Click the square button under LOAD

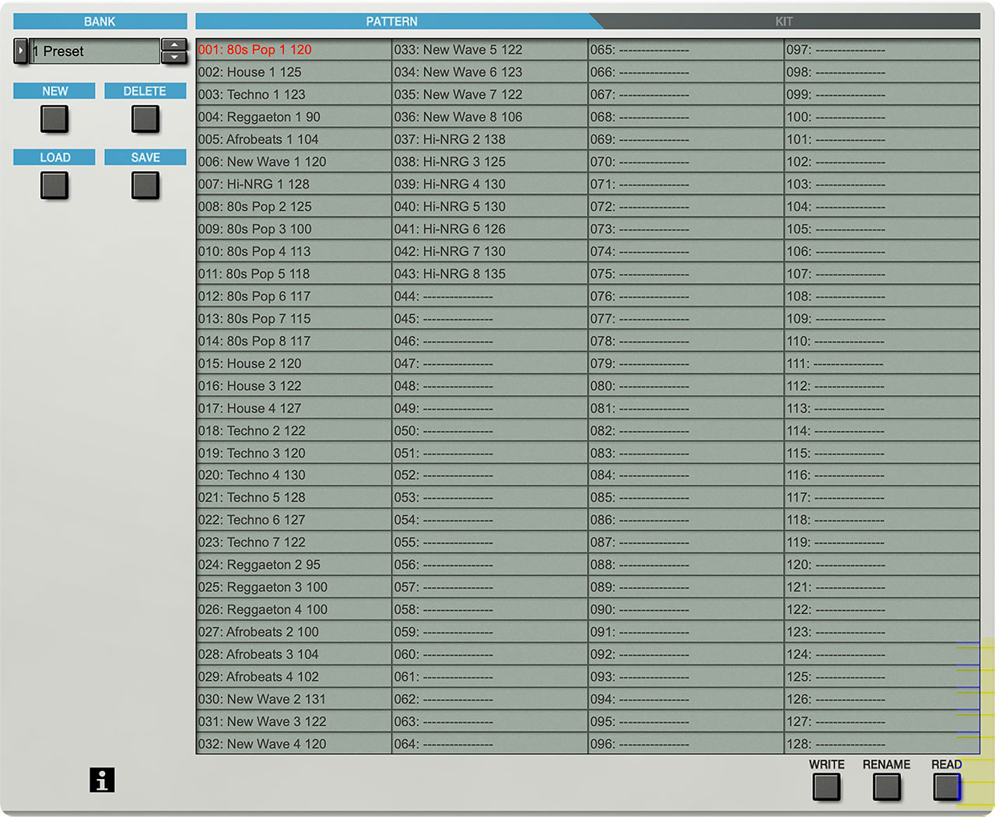pos(54,185)
